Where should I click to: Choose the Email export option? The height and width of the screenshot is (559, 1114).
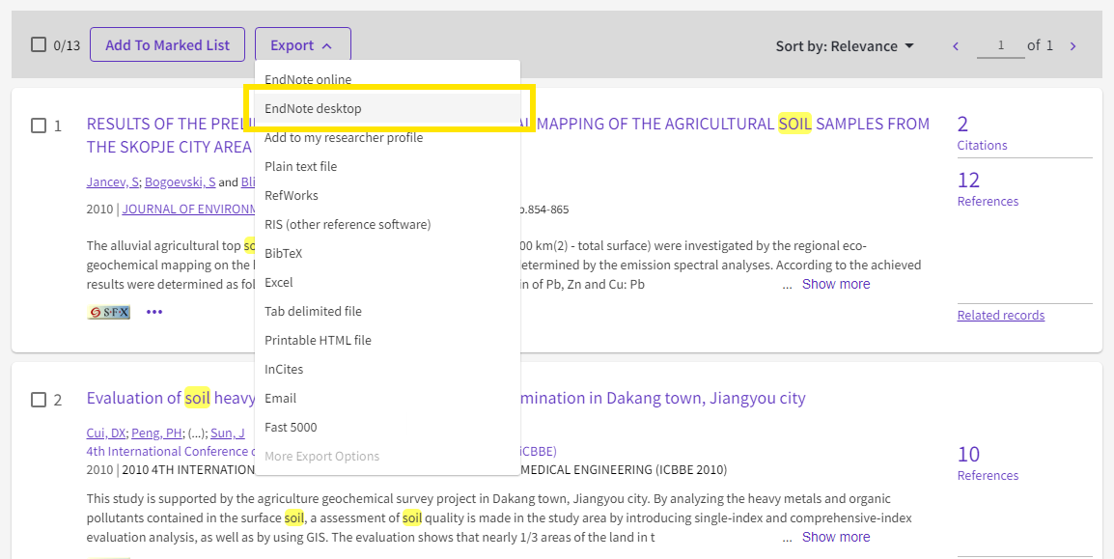280,398
